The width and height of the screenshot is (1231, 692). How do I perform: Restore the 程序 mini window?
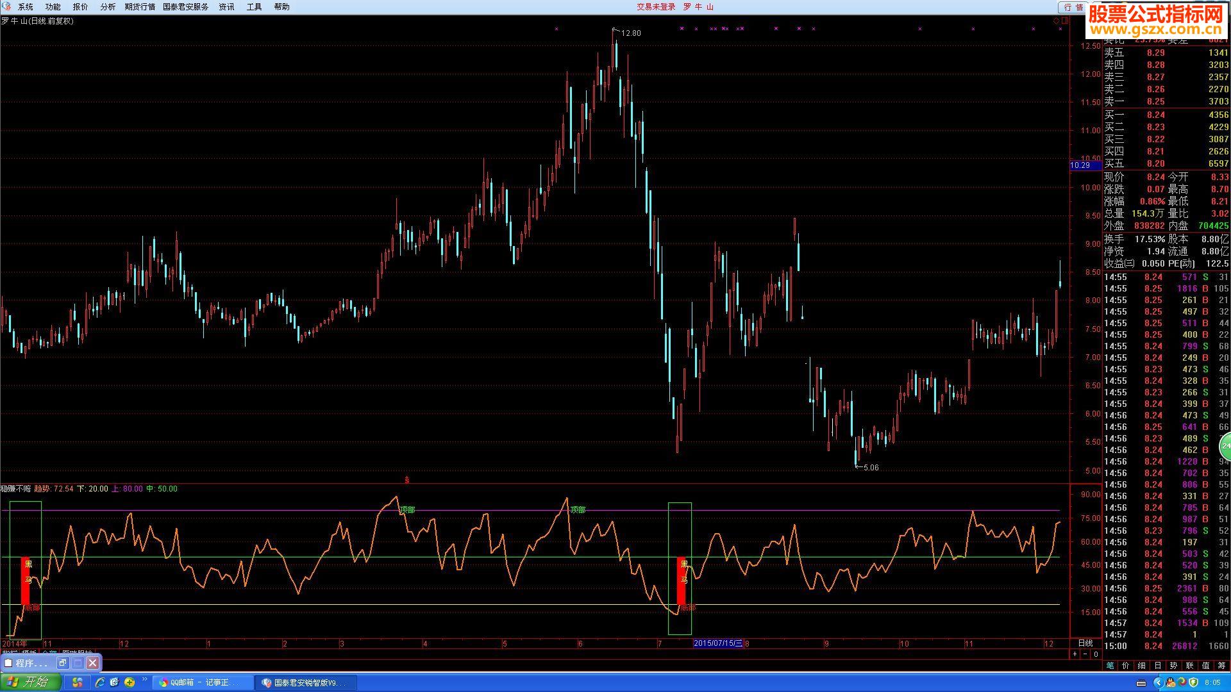[x=63, y=663]
